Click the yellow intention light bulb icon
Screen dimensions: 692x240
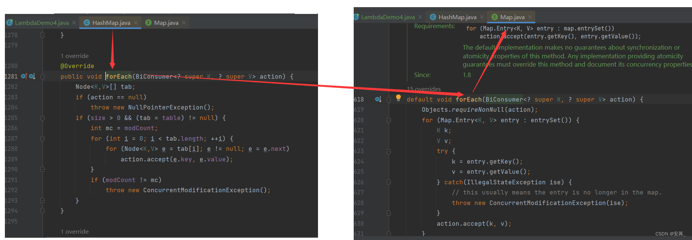pyautogui.click(x=398, y=99)
